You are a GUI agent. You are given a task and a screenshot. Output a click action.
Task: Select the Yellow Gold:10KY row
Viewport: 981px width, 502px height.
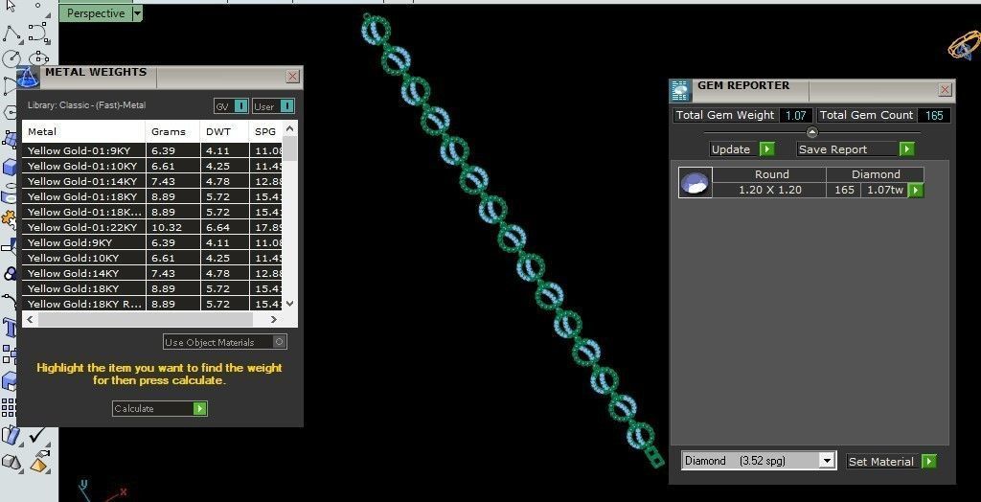click(152, 258)
